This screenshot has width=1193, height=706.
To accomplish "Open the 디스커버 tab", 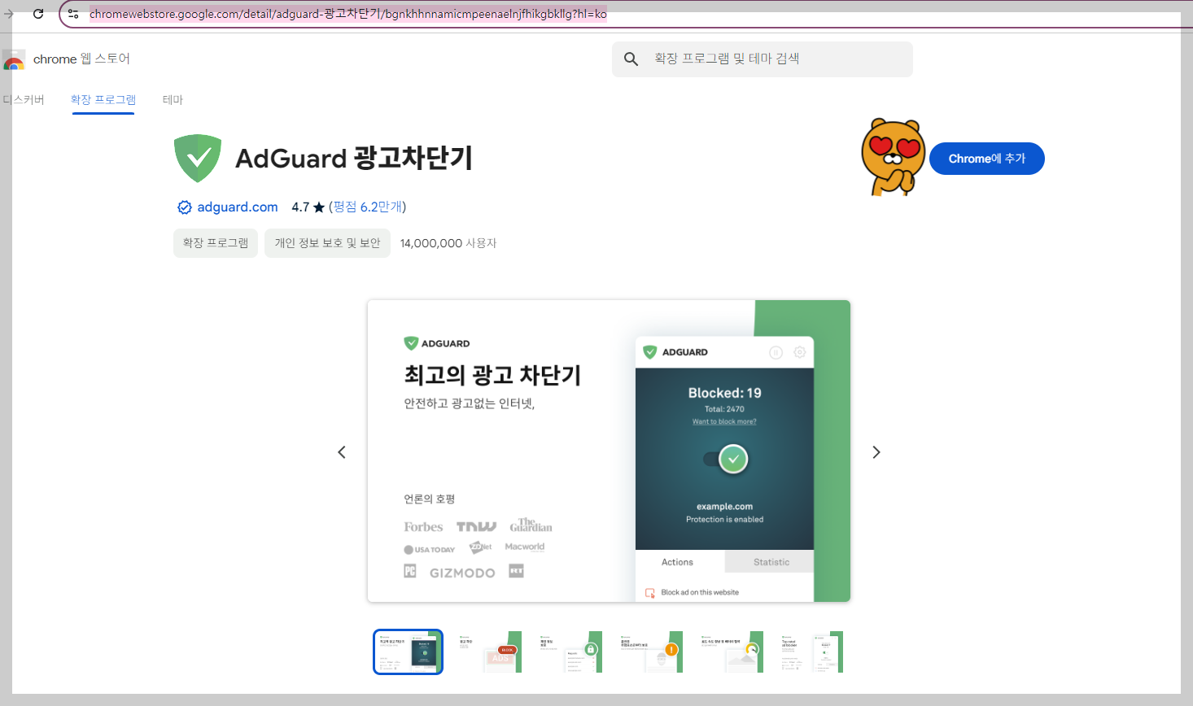I will [24, 100].
